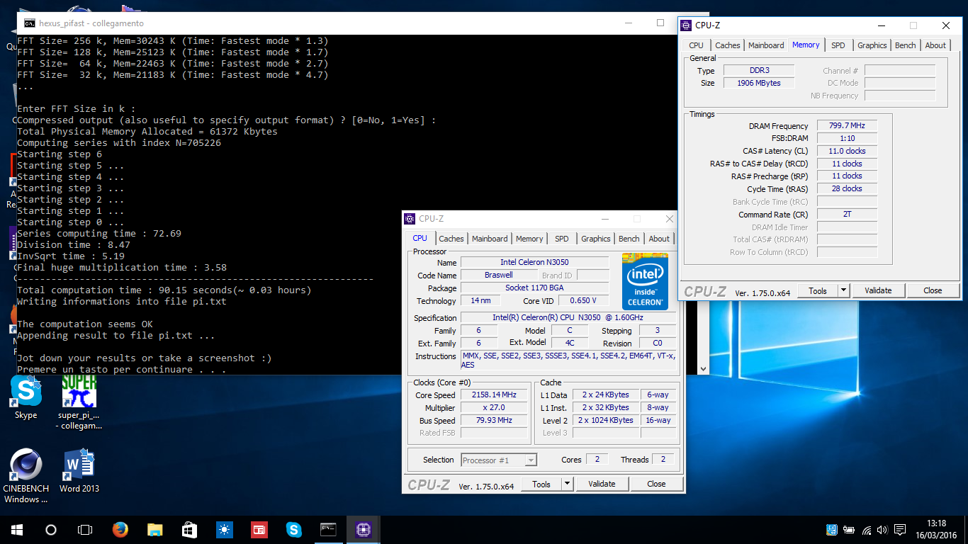Open brightness sun app on taskbar
The height and width of the screenshot is (544, 968).
(x=224, y=530)
